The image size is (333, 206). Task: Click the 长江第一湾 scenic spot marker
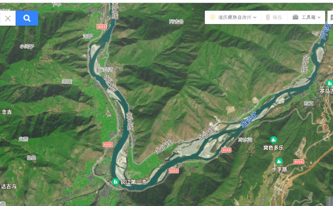tap(115, 182)
